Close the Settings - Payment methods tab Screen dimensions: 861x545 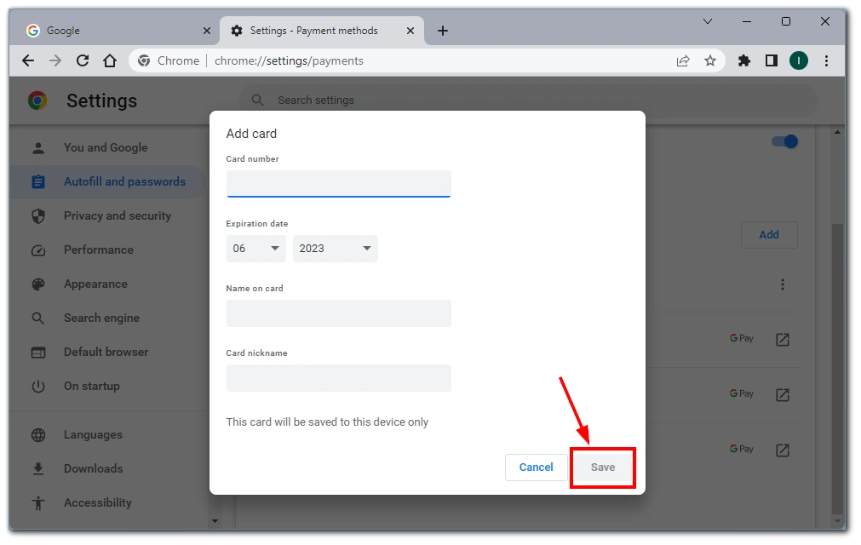pyautogui.click(x=410, y=31)
